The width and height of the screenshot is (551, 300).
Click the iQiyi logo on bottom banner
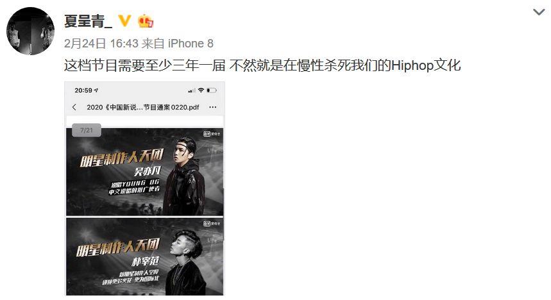(x=212, y=224)
